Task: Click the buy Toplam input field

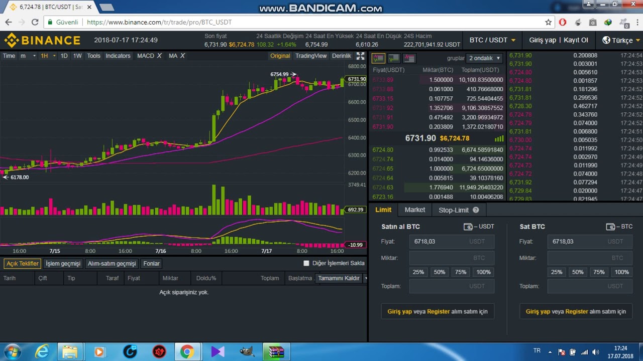Action: [452, 286]
